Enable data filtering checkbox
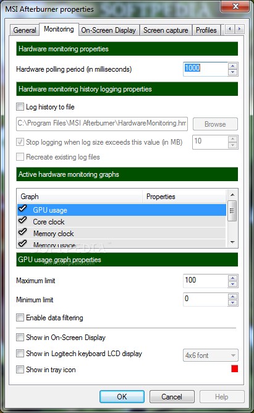Screen dimensions: 254x413 click(20, 317)
